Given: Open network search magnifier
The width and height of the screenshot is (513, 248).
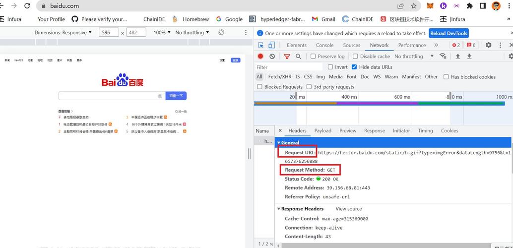Looking at the screenshot, I should (x=298, y=56).
